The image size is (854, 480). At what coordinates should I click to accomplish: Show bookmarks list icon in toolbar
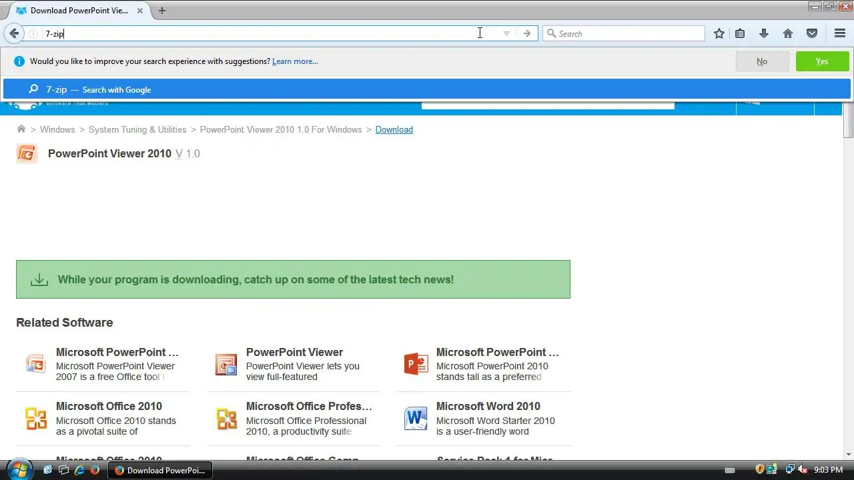click(x=740, y=33)
